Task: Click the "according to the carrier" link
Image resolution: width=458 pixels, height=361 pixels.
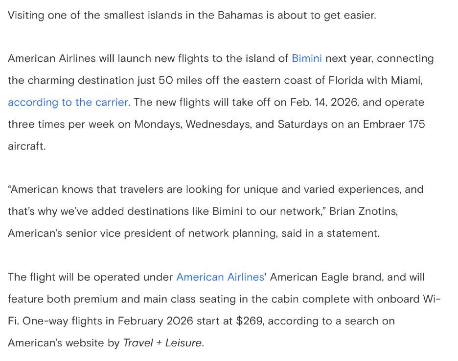Action: click(x=68, y=102)
